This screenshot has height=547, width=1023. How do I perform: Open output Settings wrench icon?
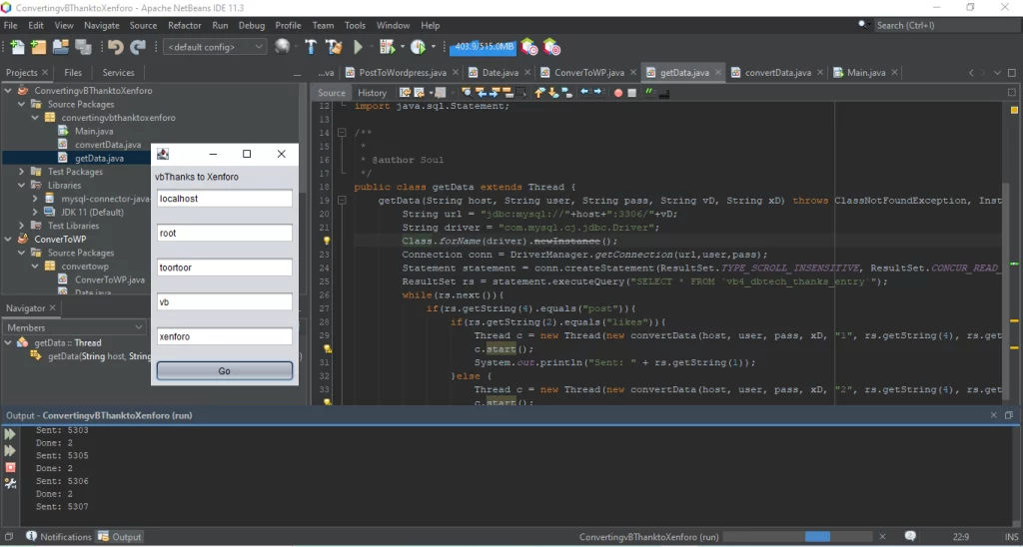tap(10, 484)
